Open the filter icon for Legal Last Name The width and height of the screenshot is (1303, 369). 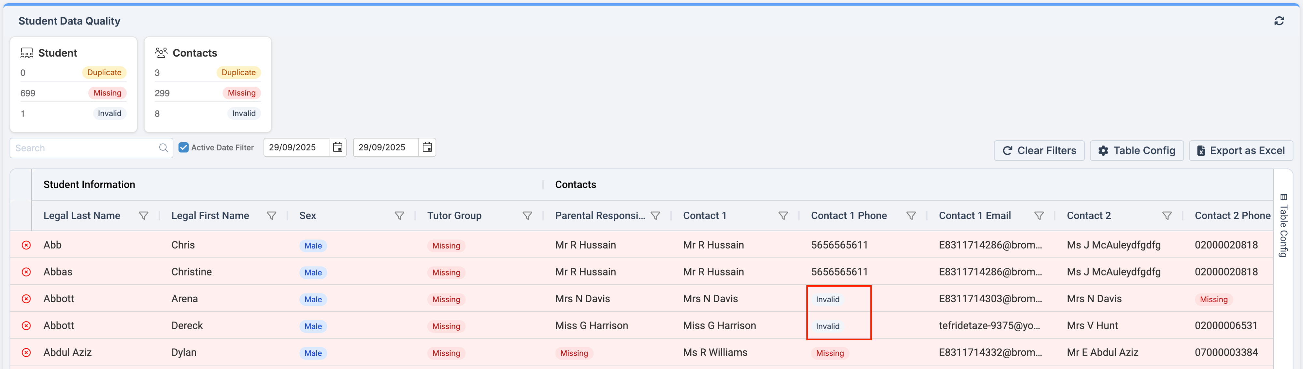[144, 216]
